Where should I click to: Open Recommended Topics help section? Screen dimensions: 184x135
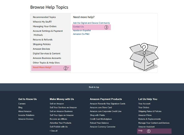coord(44,17)
